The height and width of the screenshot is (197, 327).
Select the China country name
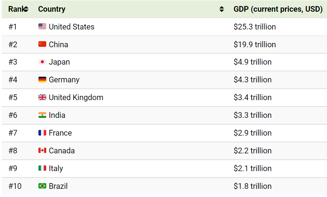click(x=58, y=44)
